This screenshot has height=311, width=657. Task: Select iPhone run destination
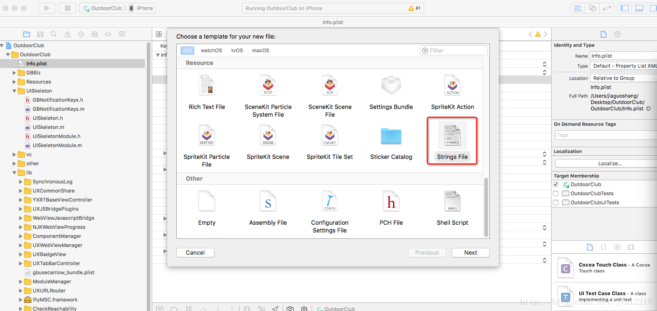coord(141,8)
